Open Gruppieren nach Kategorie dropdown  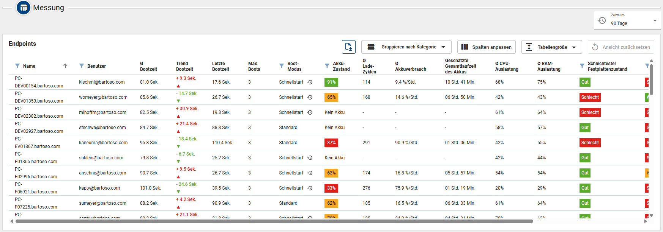(x=406, y=47)
